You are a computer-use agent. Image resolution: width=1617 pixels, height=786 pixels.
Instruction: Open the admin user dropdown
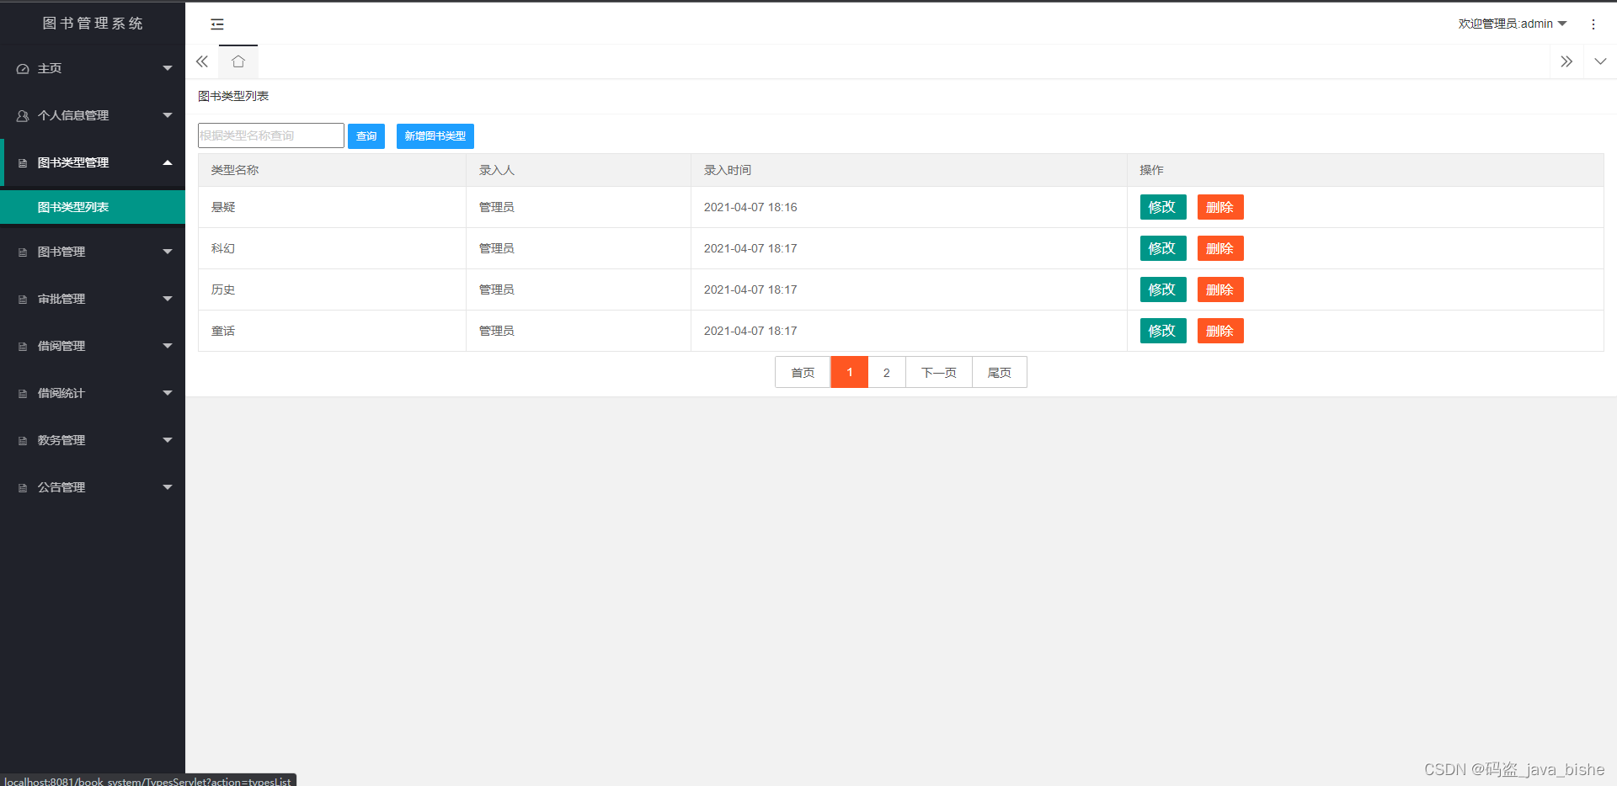[x=1513, y=24]
